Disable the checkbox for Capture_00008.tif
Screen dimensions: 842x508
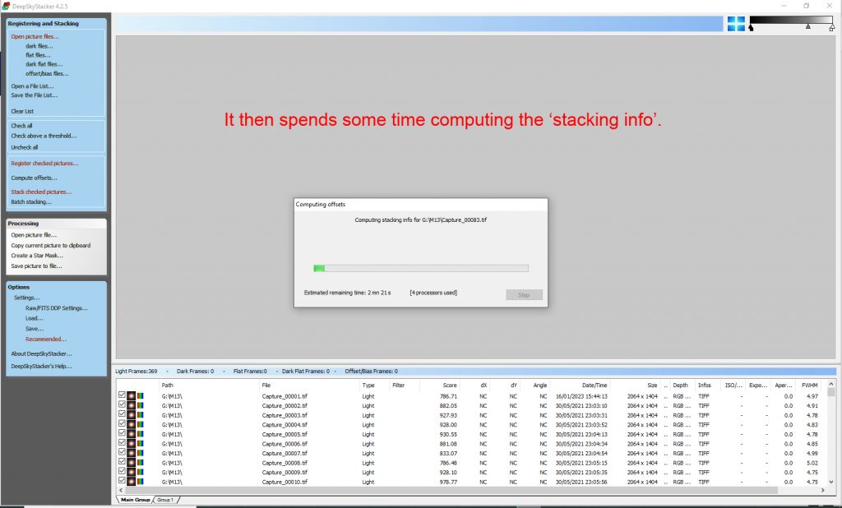point(122,462)
